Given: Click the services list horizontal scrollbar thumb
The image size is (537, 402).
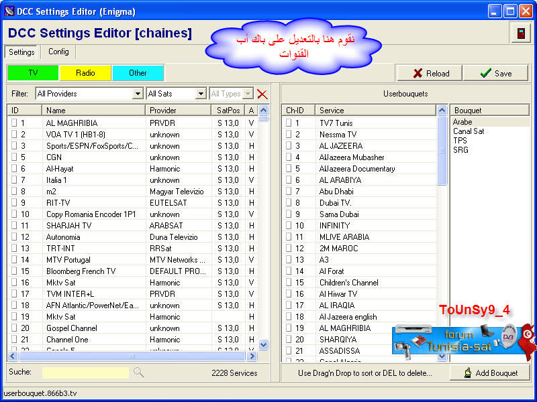Looking at the screenshot, I should click(x=132, y=356).
